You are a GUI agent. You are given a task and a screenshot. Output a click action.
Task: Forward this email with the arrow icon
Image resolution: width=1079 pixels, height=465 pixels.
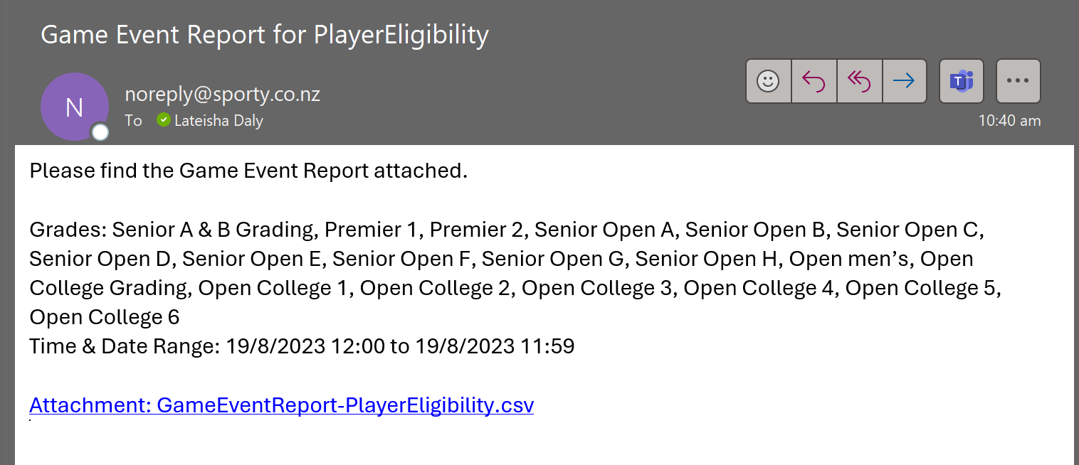point(904,81)
